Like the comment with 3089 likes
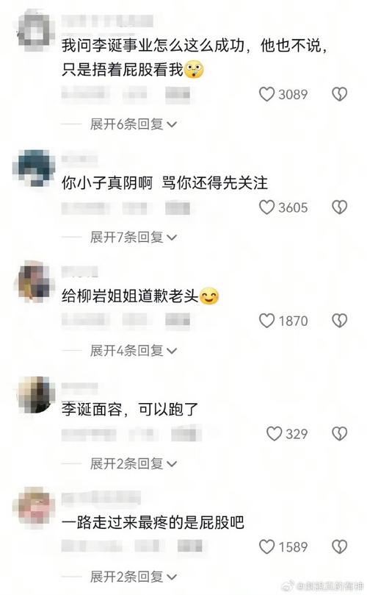 click(266, 94)
